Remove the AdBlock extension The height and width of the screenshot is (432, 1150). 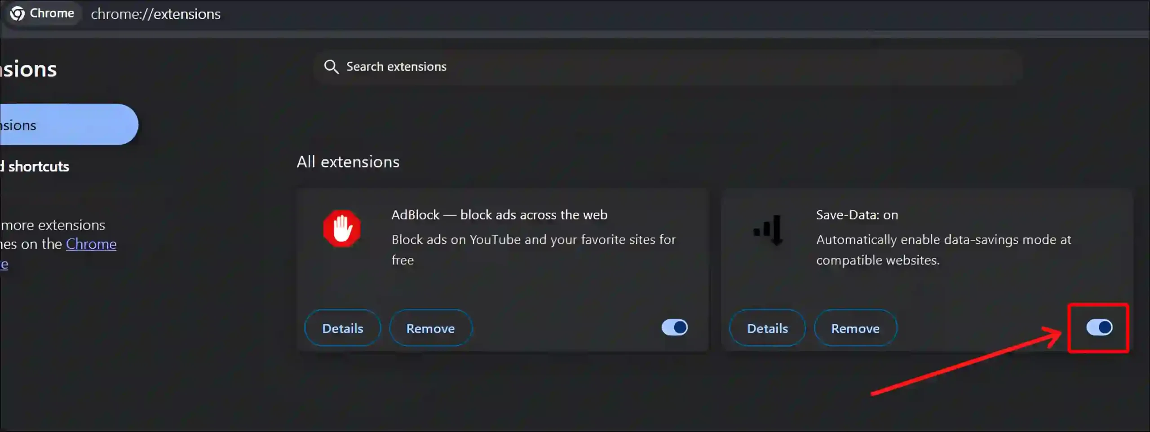(430, 328)
